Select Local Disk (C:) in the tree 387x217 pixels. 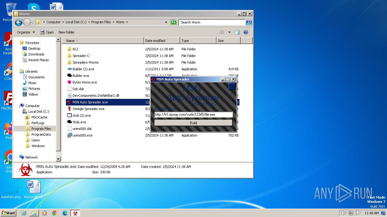pyautogui.click(x=38, y=112)
